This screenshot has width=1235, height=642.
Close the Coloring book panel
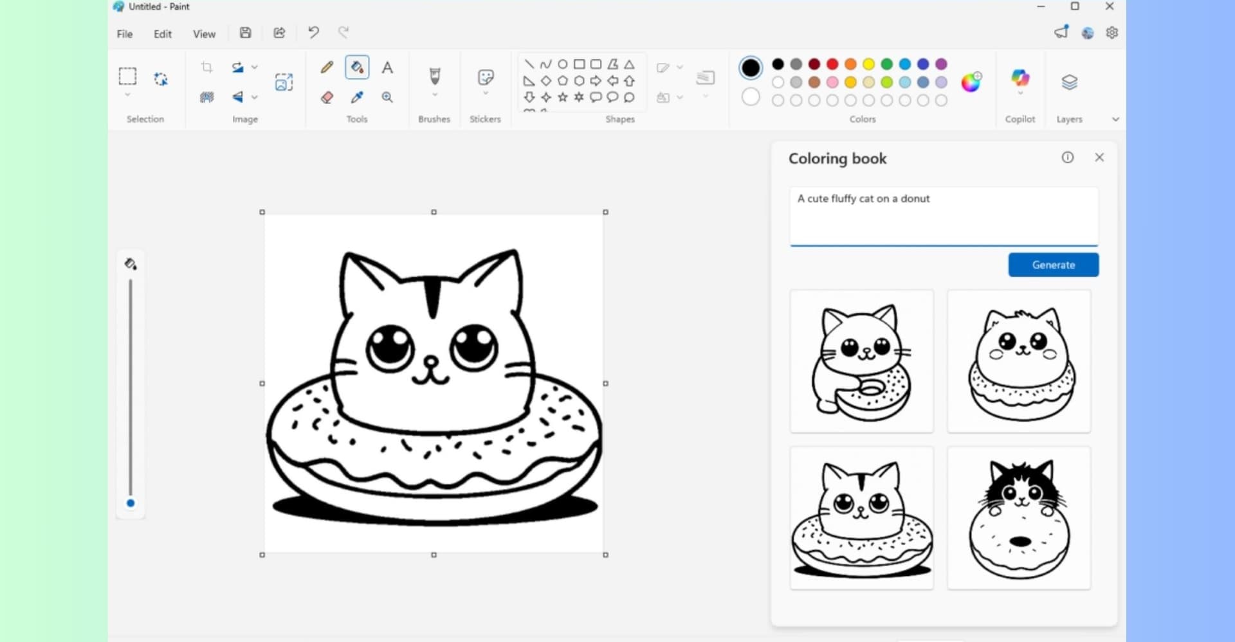pos(1099,157)
